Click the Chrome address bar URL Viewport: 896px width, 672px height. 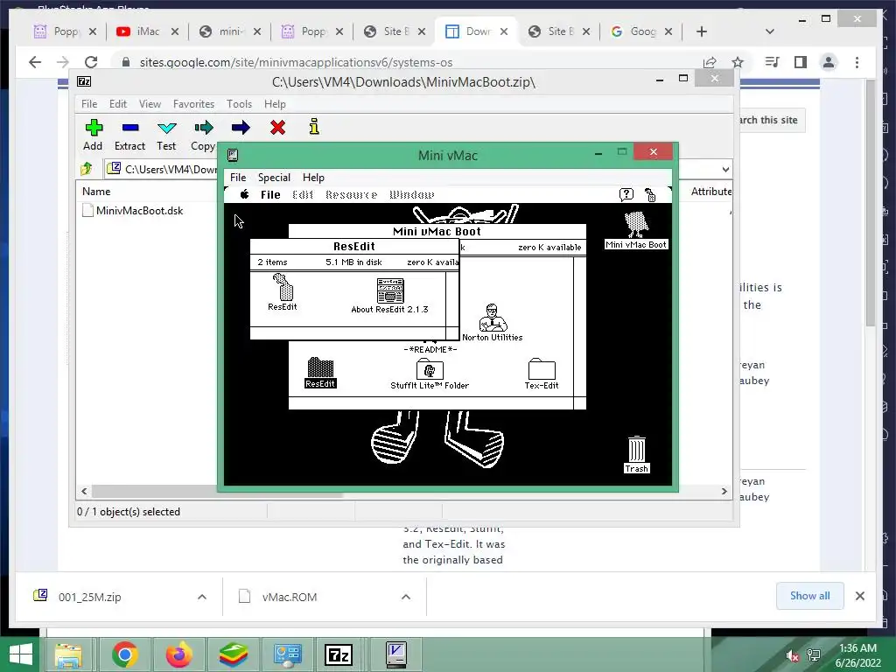[x=296, y=62]
